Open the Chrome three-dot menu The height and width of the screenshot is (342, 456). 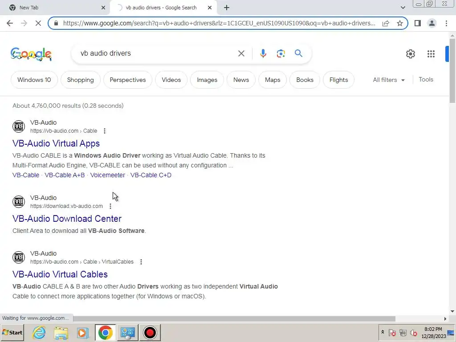[446, 23]
